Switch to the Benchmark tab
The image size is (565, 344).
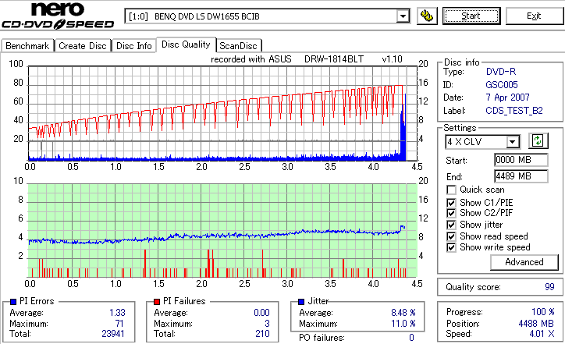click(x=27, y=46)
